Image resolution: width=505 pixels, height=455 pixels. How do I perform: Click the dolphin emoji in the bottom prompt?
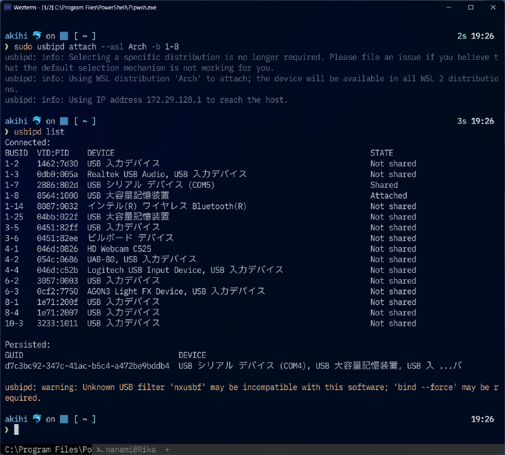37,418
